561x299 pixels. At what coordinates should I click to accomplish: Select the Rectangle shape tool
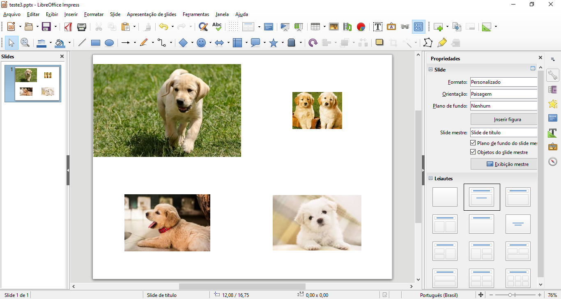coord(96,43)
